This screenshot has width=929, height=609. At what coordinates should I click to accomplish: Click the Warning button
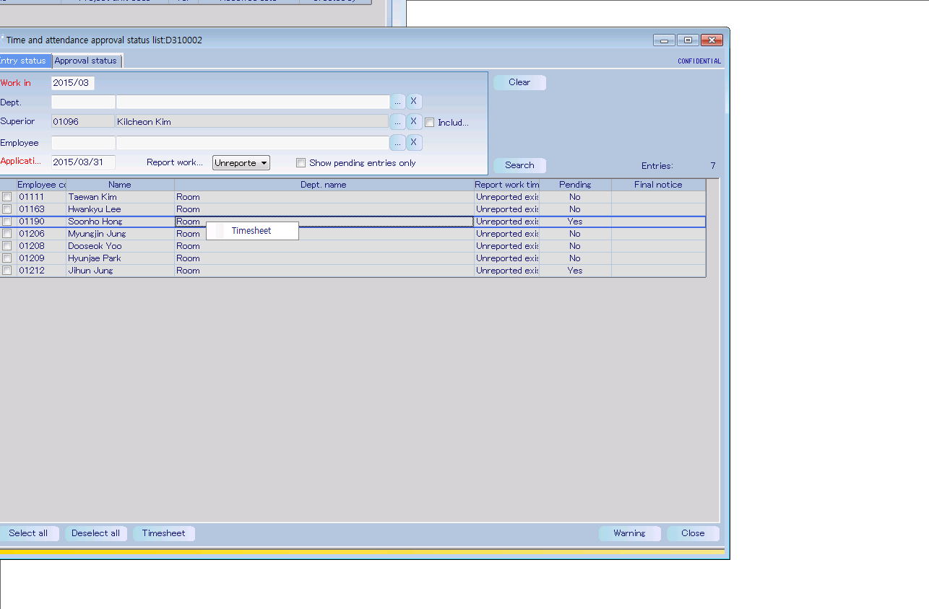click(x=629, y=533)
